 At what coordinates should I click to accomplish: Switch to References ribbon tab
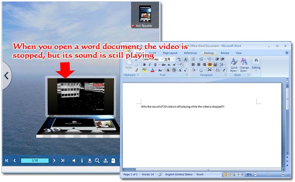pos(190,53)
